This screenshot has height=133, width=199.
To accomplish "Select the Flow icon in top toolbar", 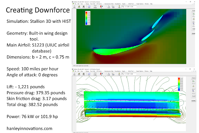I will point(89,7).
